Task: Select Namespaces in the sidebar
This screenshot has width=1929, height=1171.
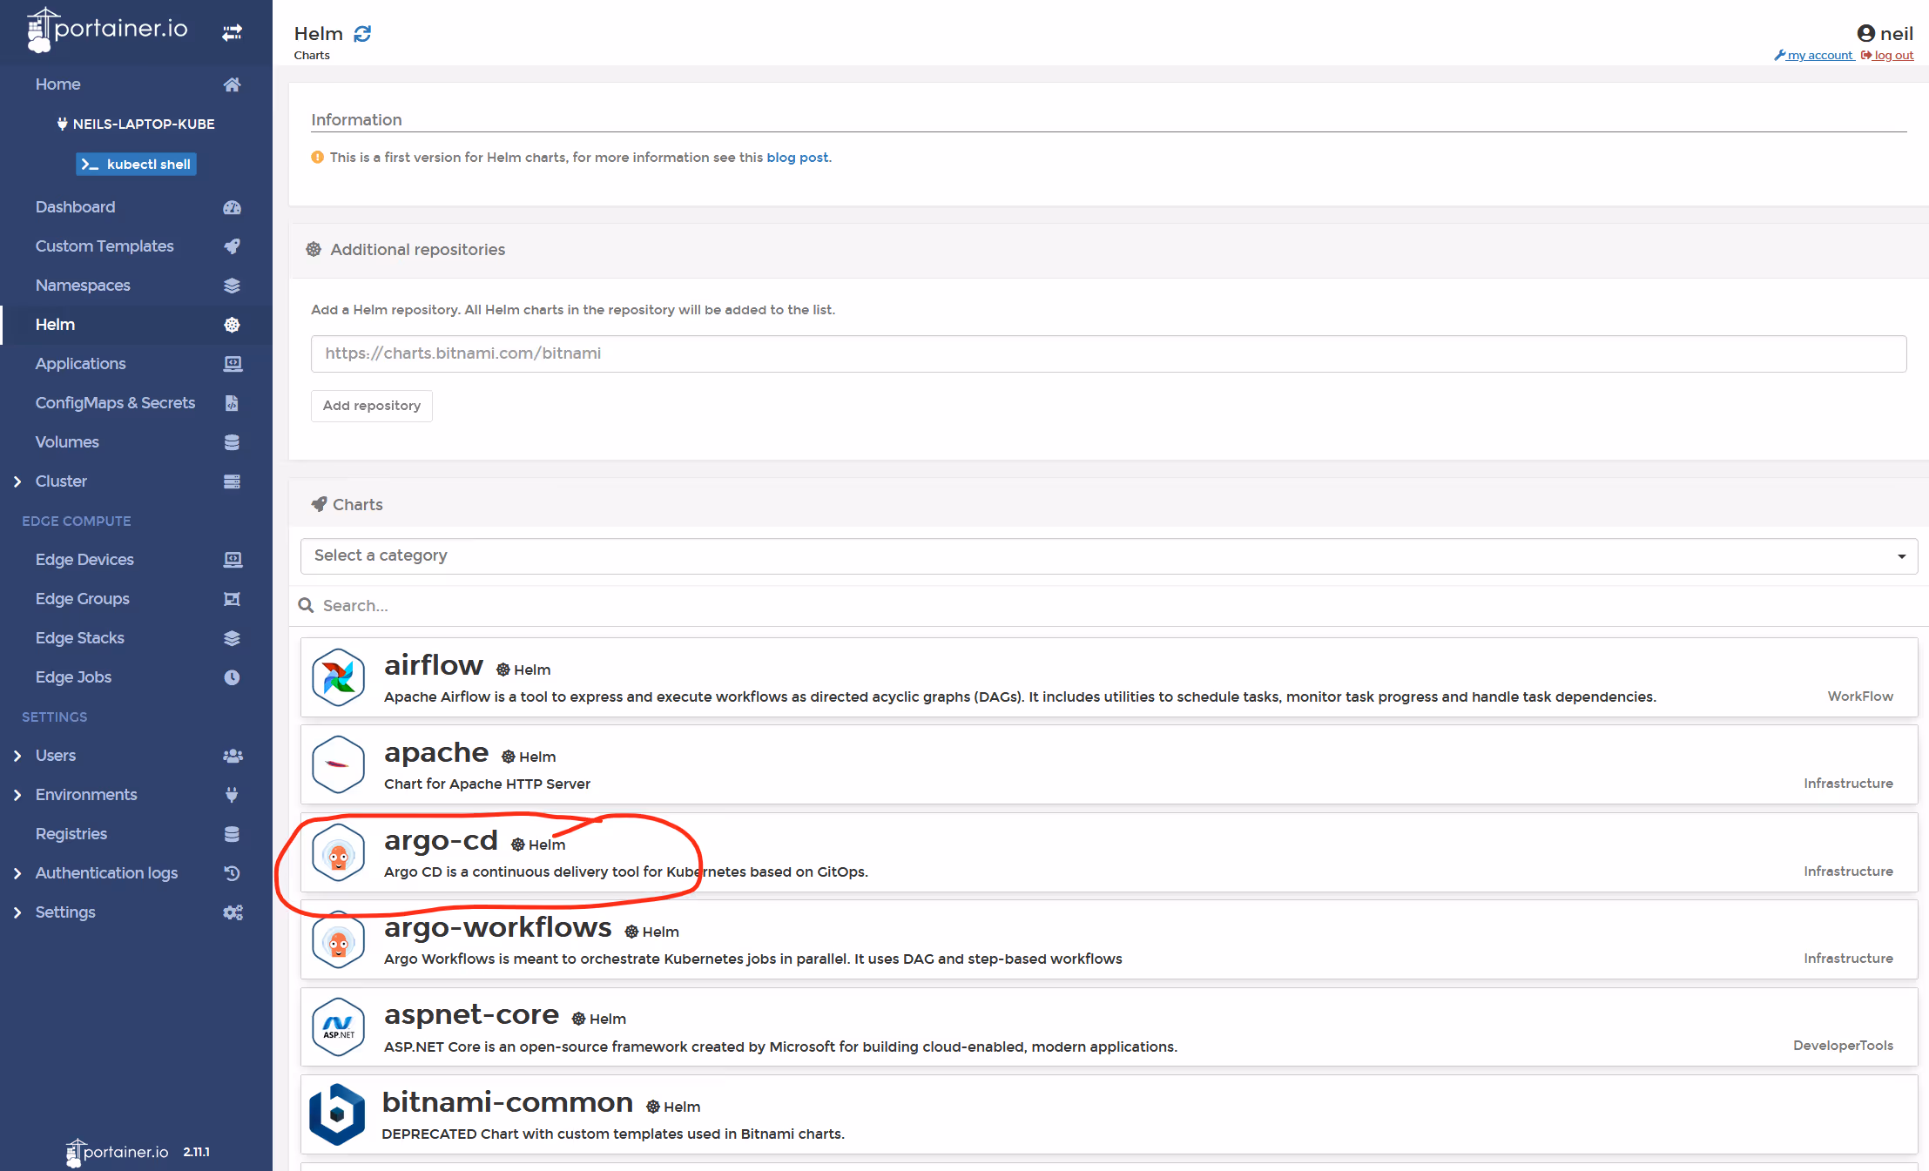Action: click(83, 286)
